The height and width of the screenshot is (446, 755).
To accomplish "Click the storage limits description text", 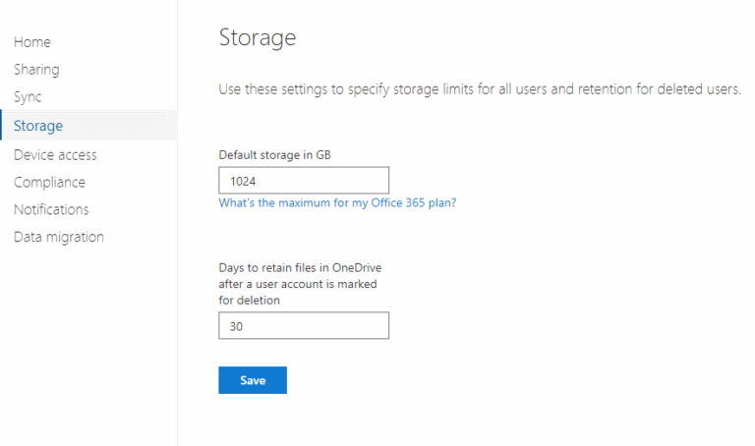I will coord(479,89).
